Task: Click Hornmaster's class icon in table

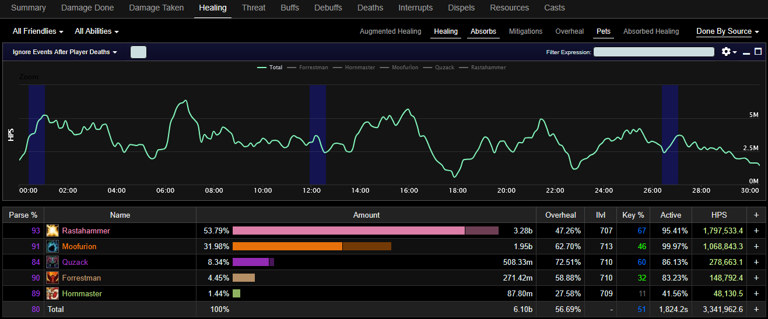Action: (x=52, y=293)
